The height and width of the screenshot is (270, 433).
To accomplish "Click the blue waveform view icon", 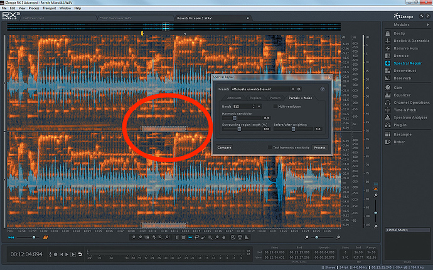I will coord(11,237).
